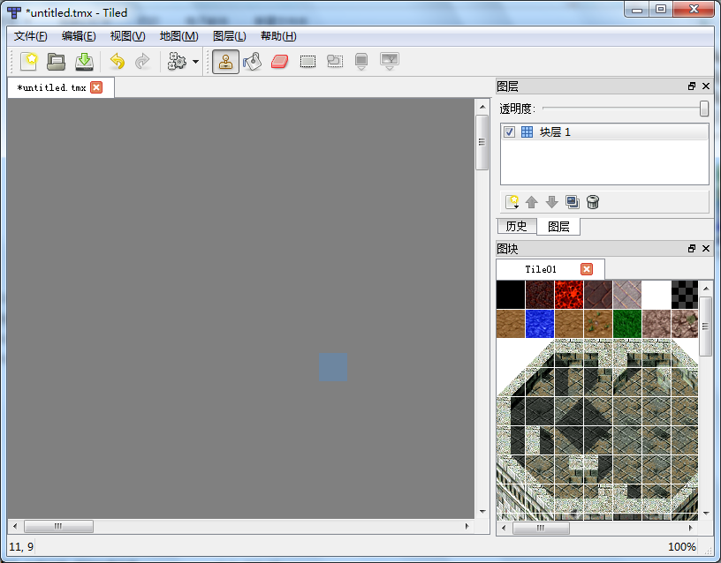Open the dropdown arrow beside gears icon
Screen dimensions: 721x563
(x=196, y=62)
